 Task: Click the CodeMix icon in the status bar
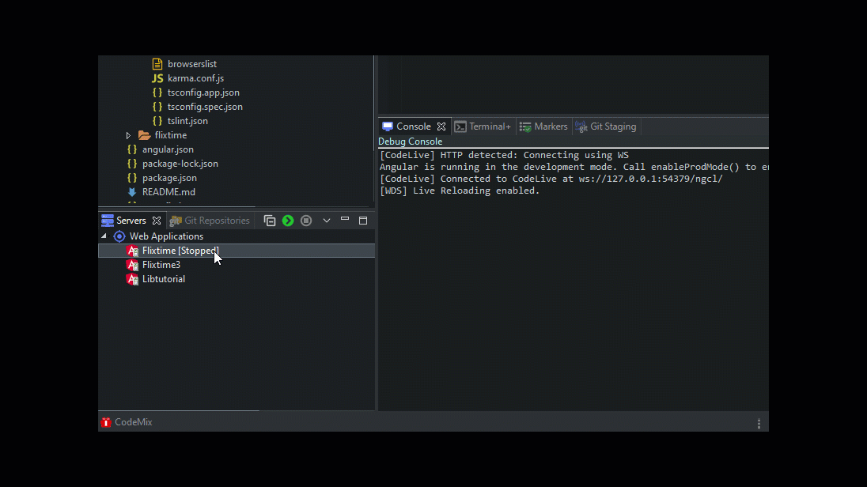click(105, 421)
